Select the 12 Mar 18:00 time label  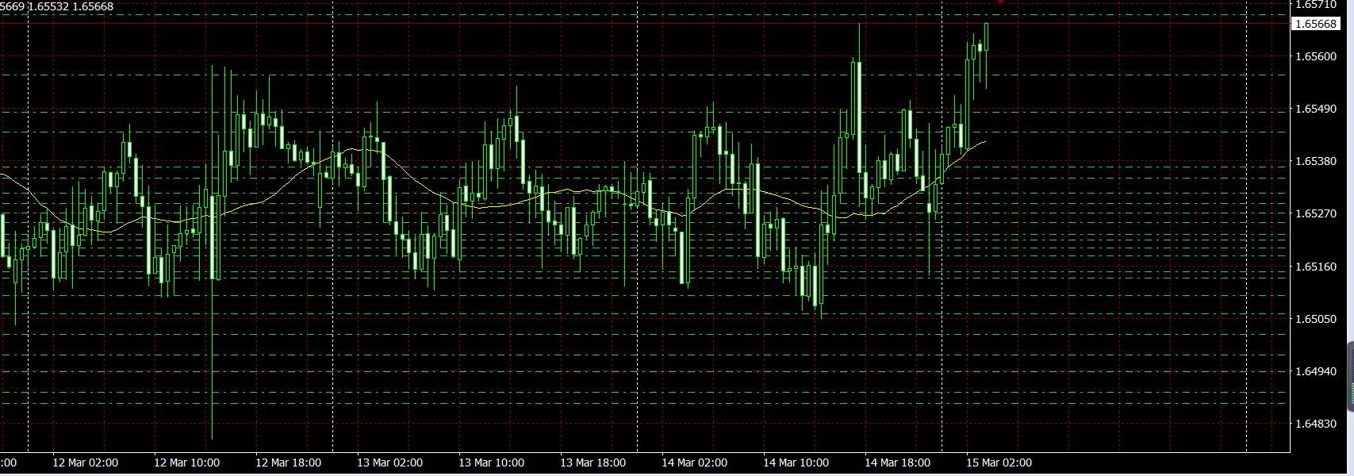click(288, 463)
